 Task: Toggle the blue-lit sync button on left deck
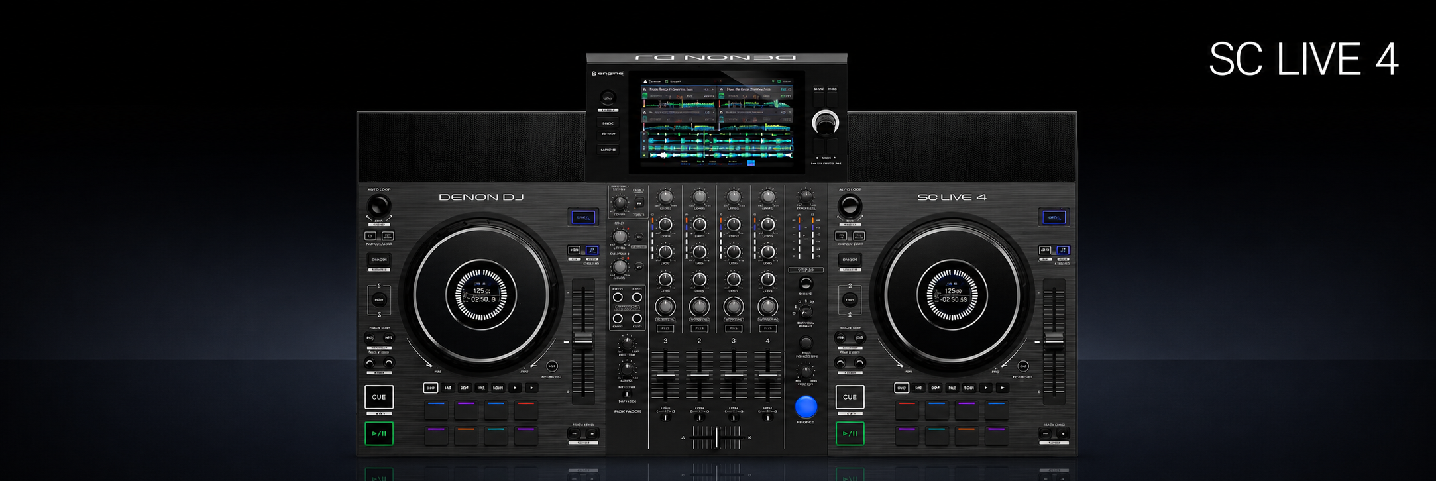click(583, 217)
